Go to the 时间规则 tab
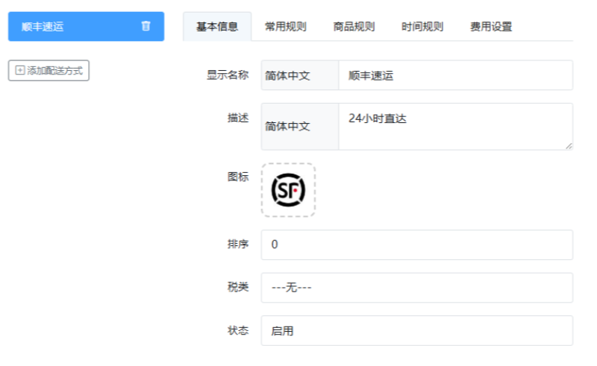Image resolution: width=597 pixels, height=366 pixels. (x=422, y=26)
